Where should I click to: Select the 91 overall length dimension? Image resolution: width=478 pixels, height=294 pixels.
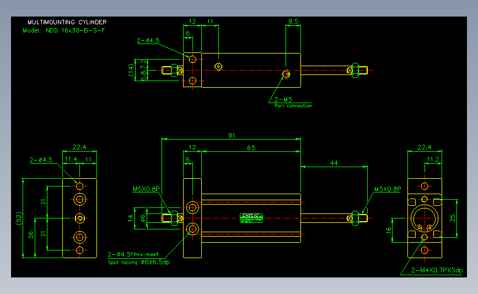click(232, 135)
